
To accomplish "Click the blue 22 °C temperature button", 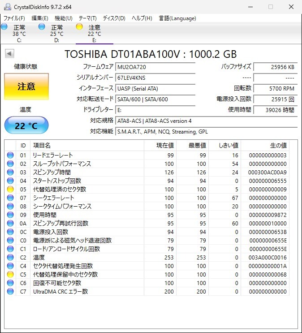I will [26, 125].
